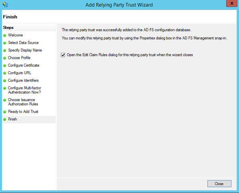Image resolution: width=239 pixels, height=193 pixels.
Task: Select the Welcome step label
Action: pos(15,35)
